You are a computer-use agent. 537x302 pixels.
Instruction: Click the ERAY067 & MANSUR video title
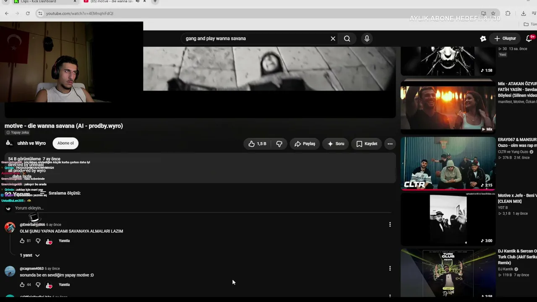[x=517, y=143]
